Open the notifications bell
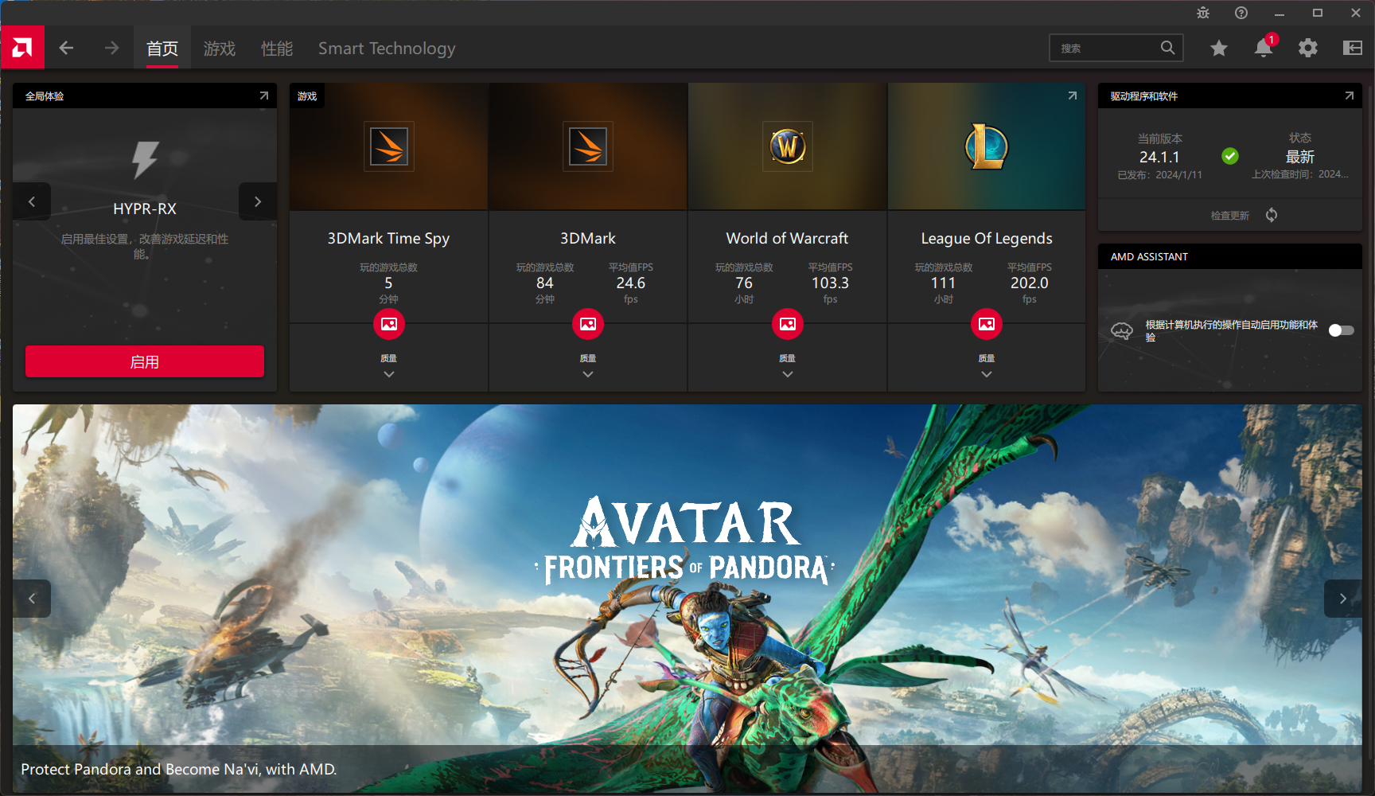The width and height of the screenshot is (1375, 796). coord(1263,48)
